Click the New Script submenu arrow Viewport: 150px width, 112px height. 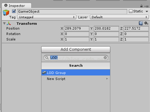tap(107, 78)
